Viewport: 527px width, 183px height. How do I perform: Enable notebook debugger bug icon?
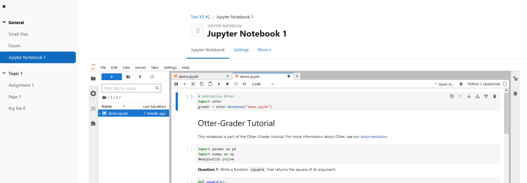coord(461,84)
